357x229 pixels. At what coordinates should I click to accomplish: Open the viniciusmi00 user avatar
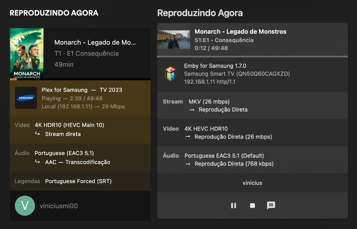click(25, 206)
